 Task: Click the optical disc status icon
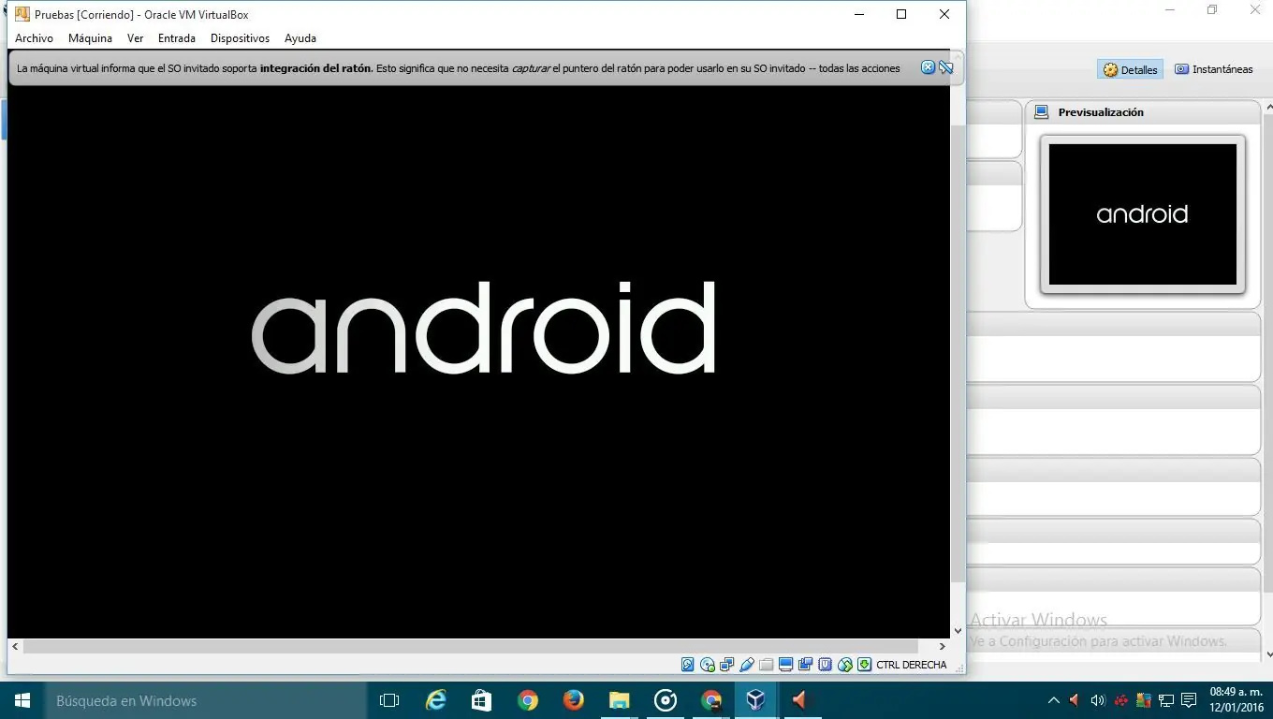pos(708,665)
